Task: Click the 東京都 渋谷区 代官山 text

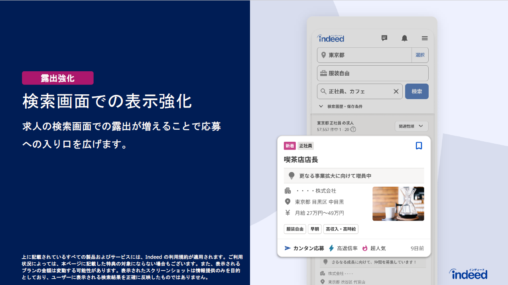Action: 346,282
